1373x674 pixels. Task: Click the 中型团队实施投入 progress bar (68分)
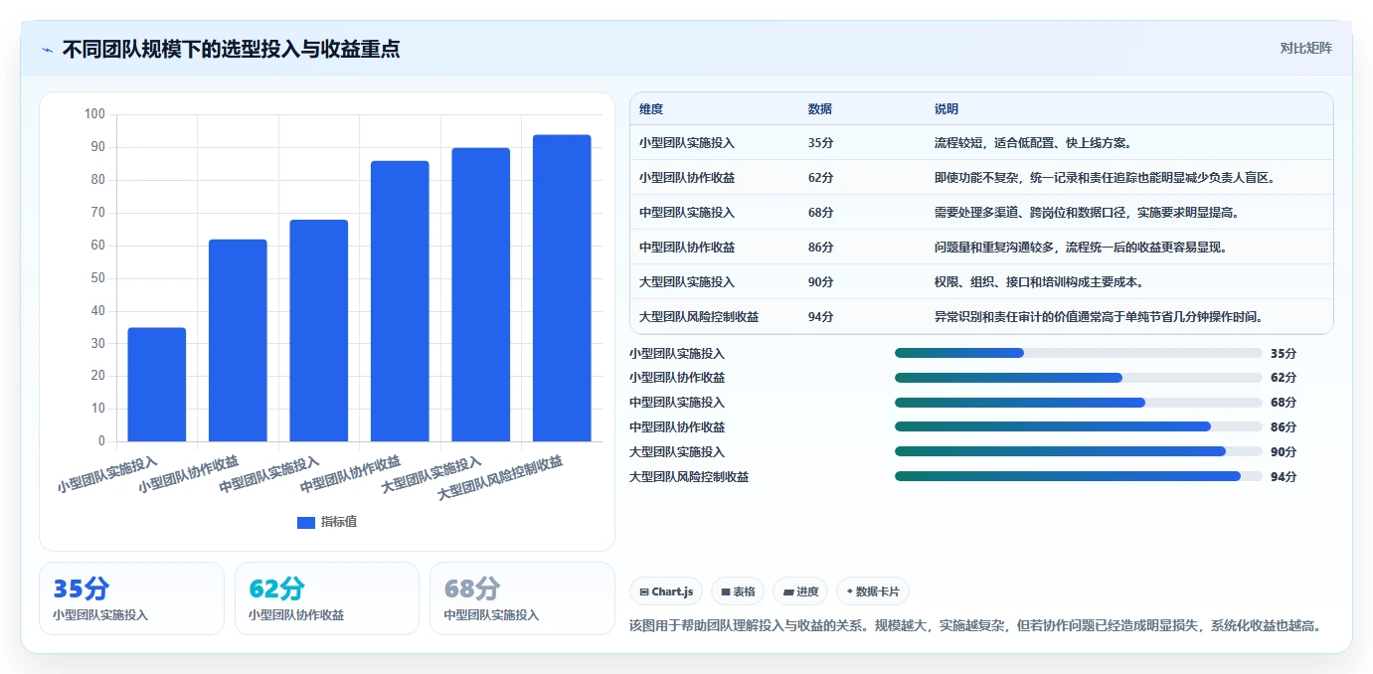click(1079, 403)
